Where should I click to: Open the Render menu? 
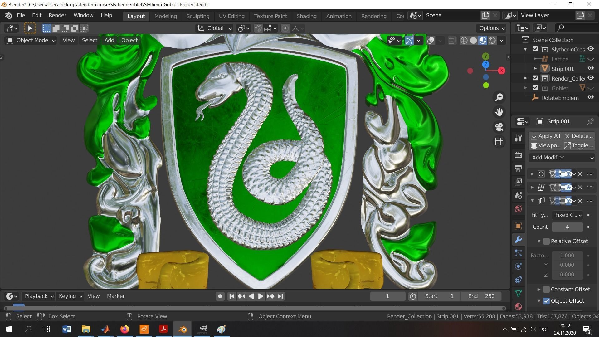(x=57, y=15)
